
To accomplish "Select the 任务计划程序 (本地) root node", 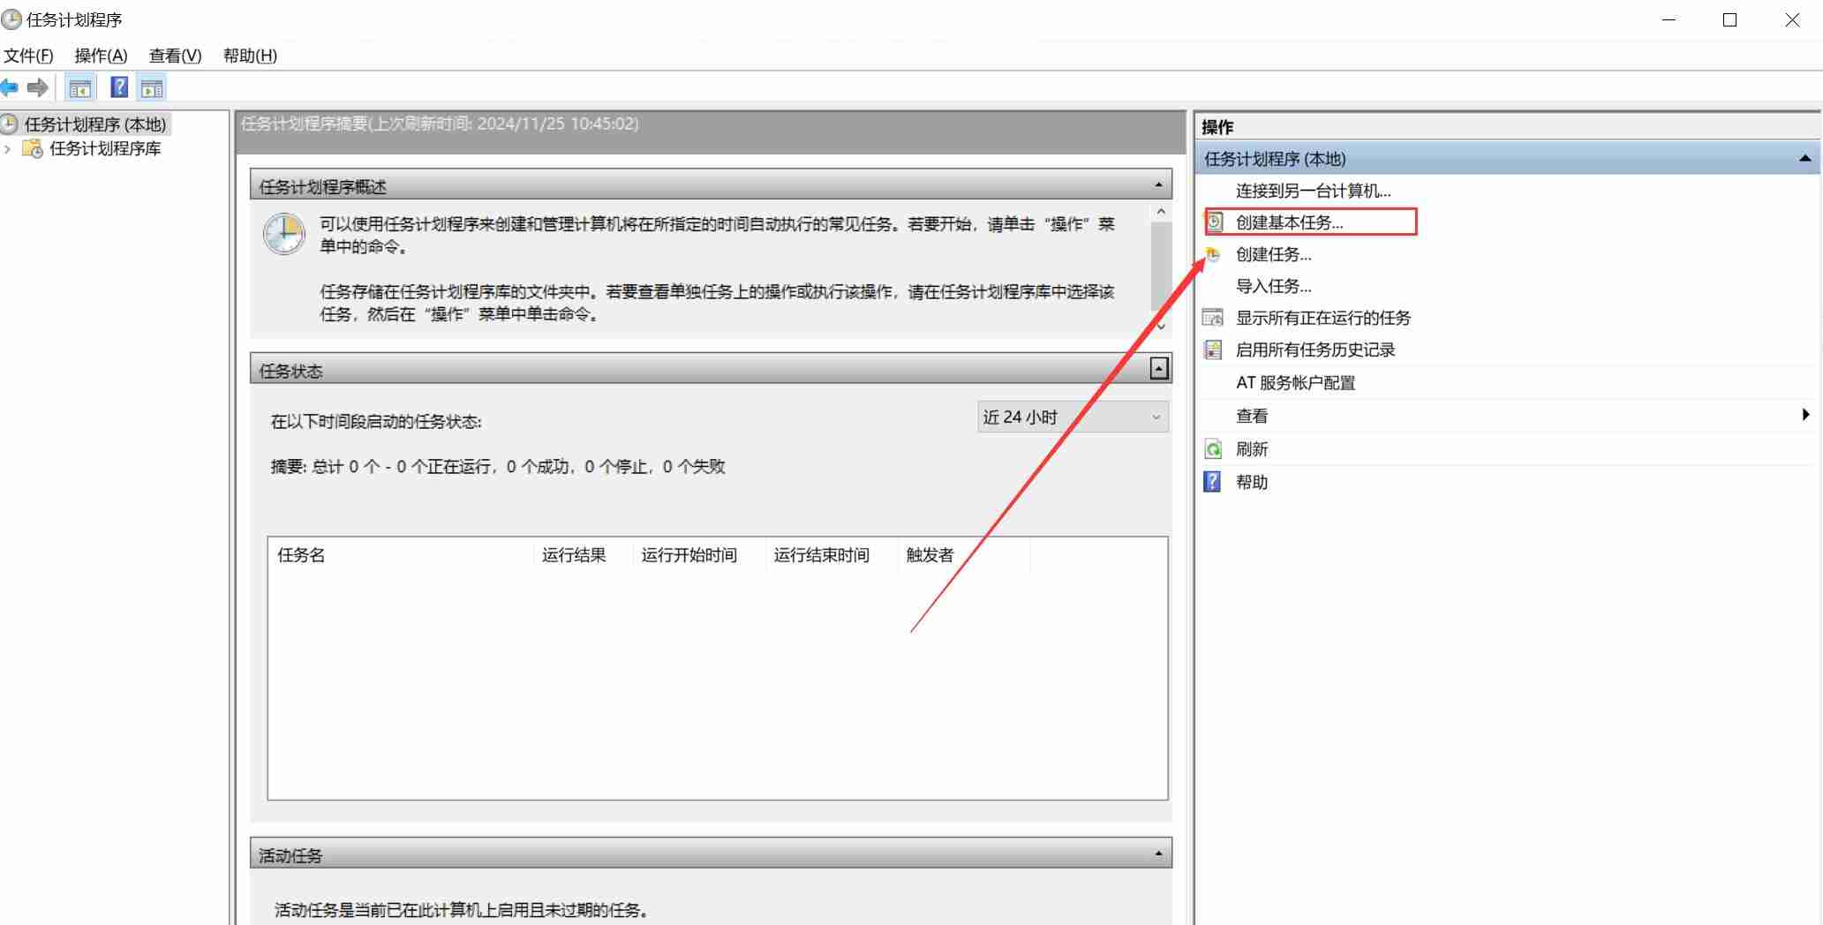I will (x=94, y=124).
